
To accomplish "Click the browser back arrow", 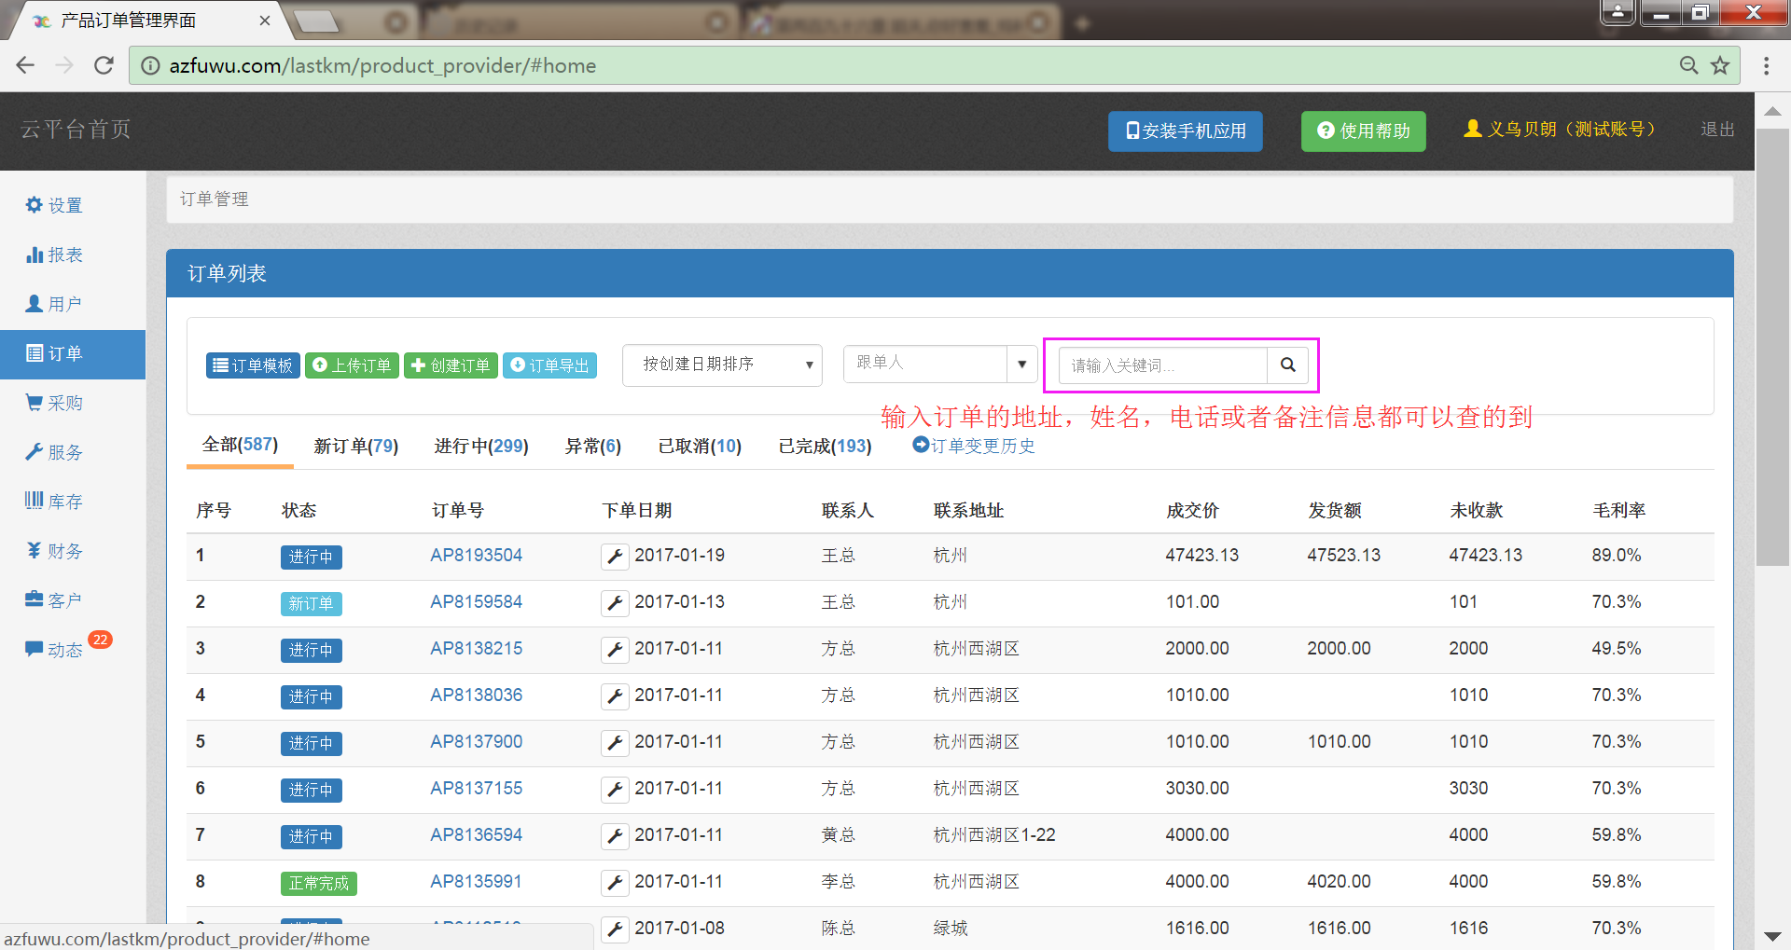I will click(25, 65).
